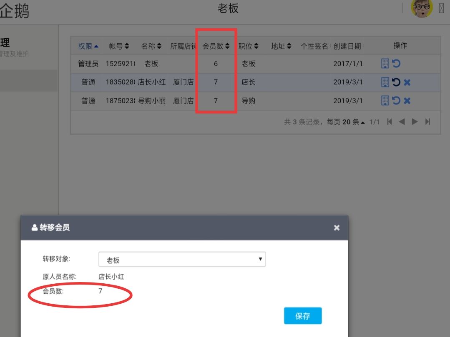Delete the 店长小红 account

pos(407,82)
